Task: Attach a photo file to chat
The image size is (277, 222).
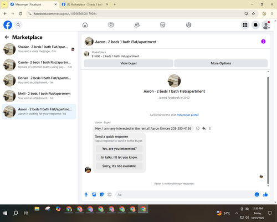Action: (94, 194)
